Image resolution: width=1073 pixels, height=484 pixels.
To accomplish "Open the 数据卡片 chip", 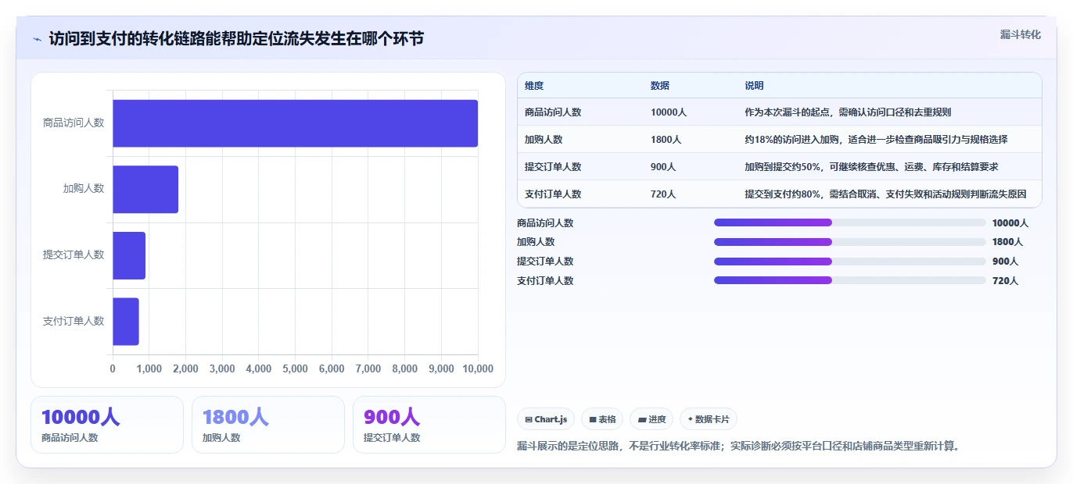I will tap(709, 419).
